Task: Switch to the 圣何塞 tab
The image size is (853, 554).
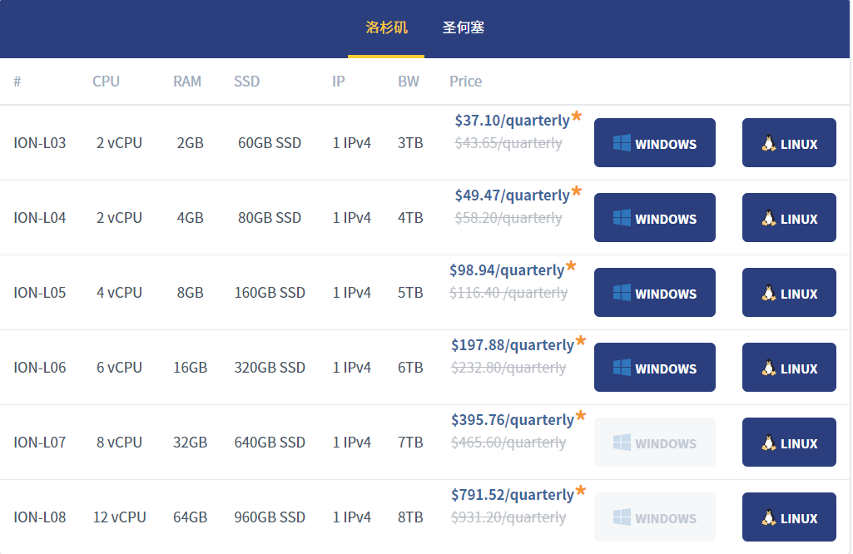Action: (x=464, y=27)
